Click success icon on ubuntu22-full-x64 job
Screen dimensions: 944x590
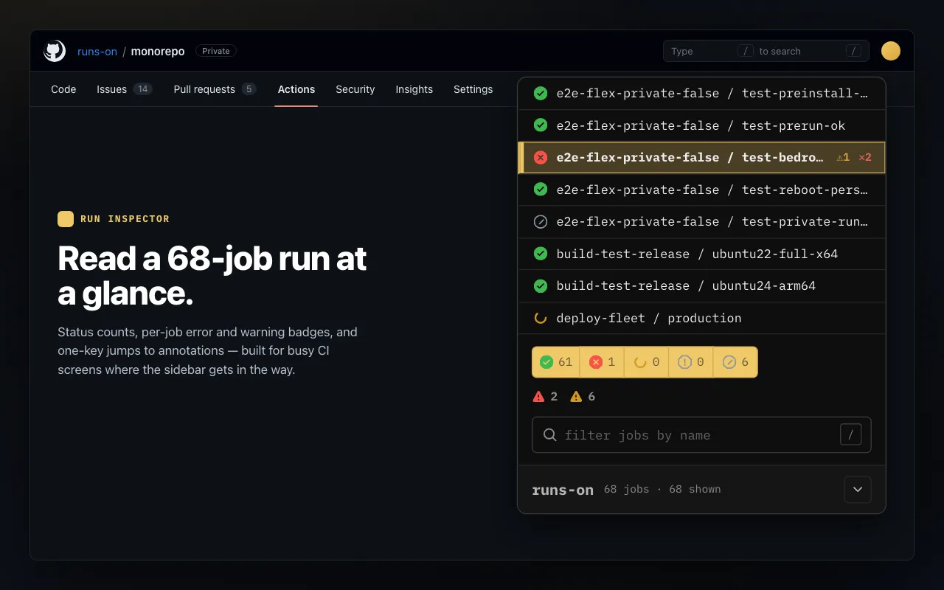(541, 254)
